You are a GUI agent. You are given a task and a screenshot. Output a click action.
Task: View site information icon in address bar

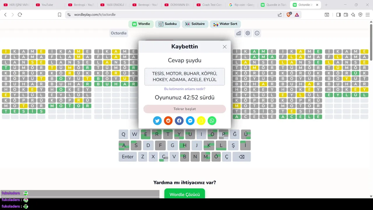[x=68, y=15]
